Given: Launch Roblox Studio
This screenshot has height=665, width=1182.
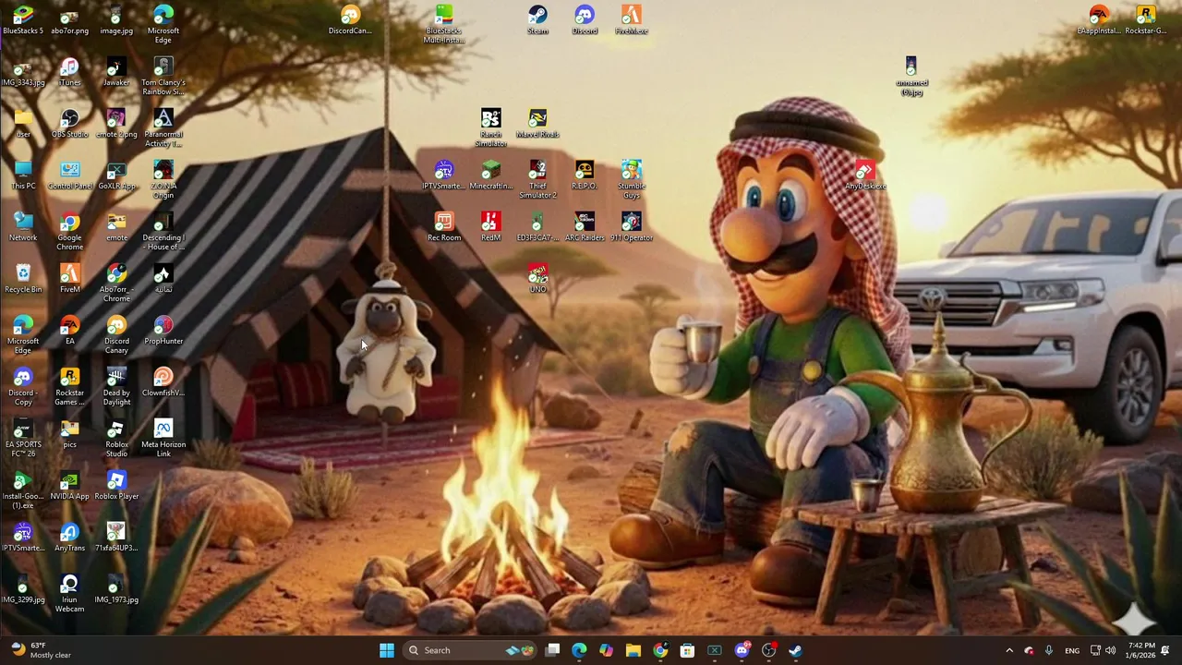Looking at the screenshot, I should 116,439.
